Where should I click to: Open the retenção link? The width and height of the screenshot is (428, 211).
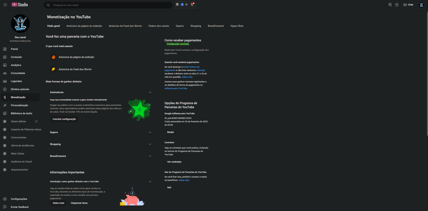(x=201, y=70)
